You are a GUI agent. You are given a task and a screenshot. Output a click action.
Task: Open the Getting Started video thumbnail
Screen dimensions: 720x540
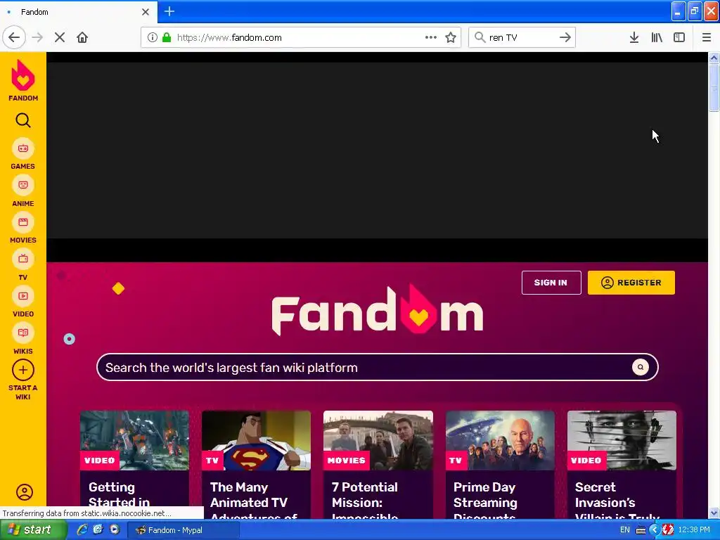pos(134,440)
